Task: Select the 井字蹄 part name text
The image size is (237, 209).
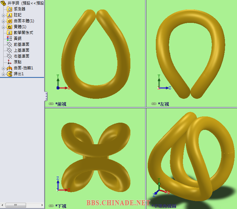Action: [13, 3]
